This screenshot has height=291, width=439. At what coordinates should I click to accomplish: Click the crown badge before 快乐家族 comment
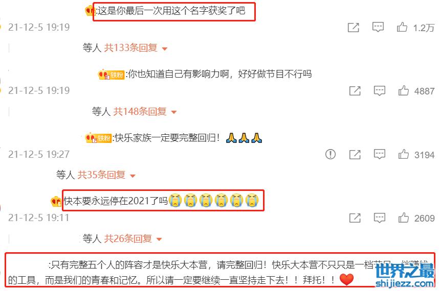(x=90, y=138)
